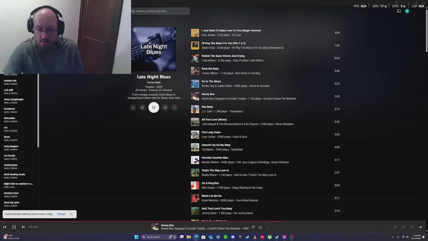This screenshot has height=241, width=428.
Task: Click Honey Bee thumbnail in player bar
Action: 155,227
